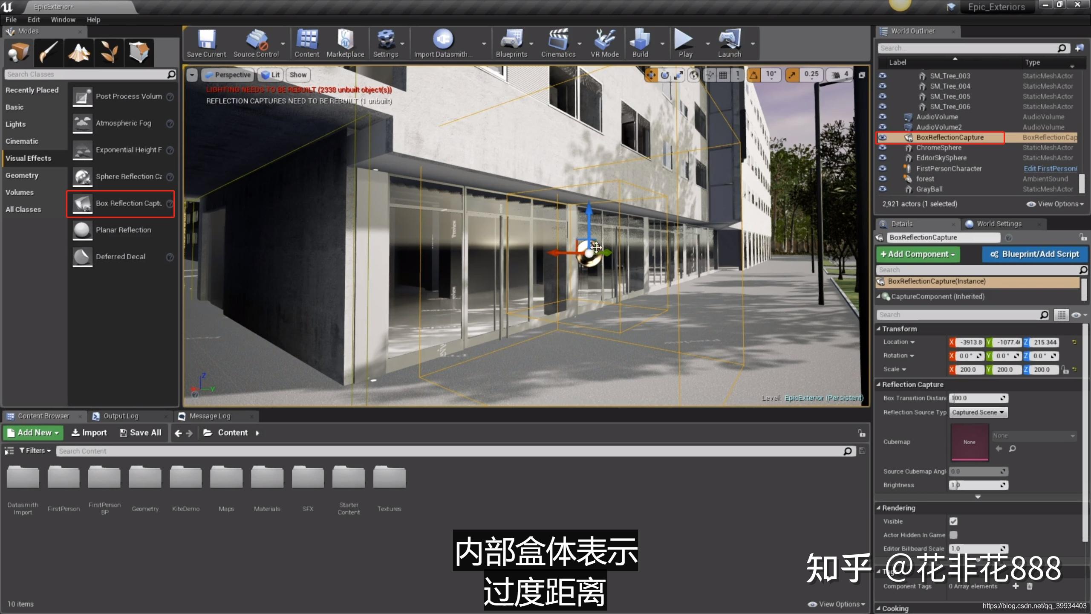Enable the Actor Hidden In Game checkbox
1091x614 pixels.
coord(953,535)
